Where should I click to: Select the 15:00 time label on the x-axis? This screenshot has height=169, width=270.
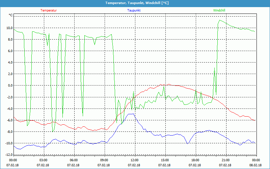point(165,160)
